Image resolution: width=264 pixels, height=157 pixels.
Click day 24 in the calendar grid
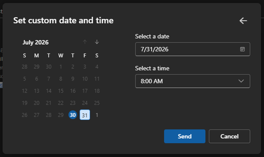85,103
